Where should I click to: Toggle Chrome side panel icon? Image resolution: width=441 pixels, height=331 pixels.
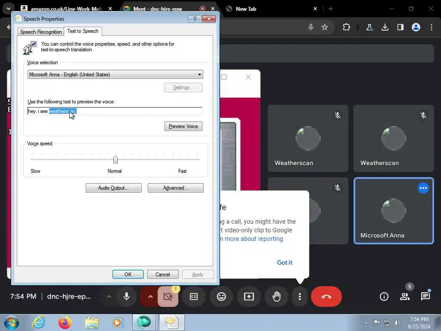(401, 27)
